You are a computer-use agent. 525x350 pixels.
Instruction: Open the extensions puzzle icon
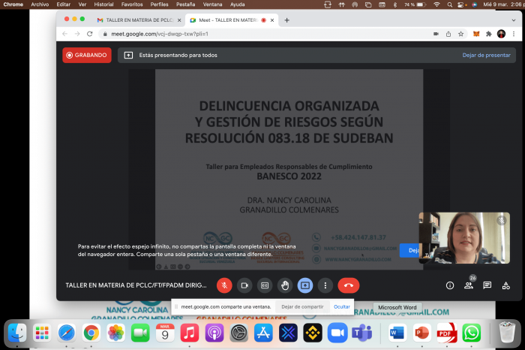tap(488, 34)
